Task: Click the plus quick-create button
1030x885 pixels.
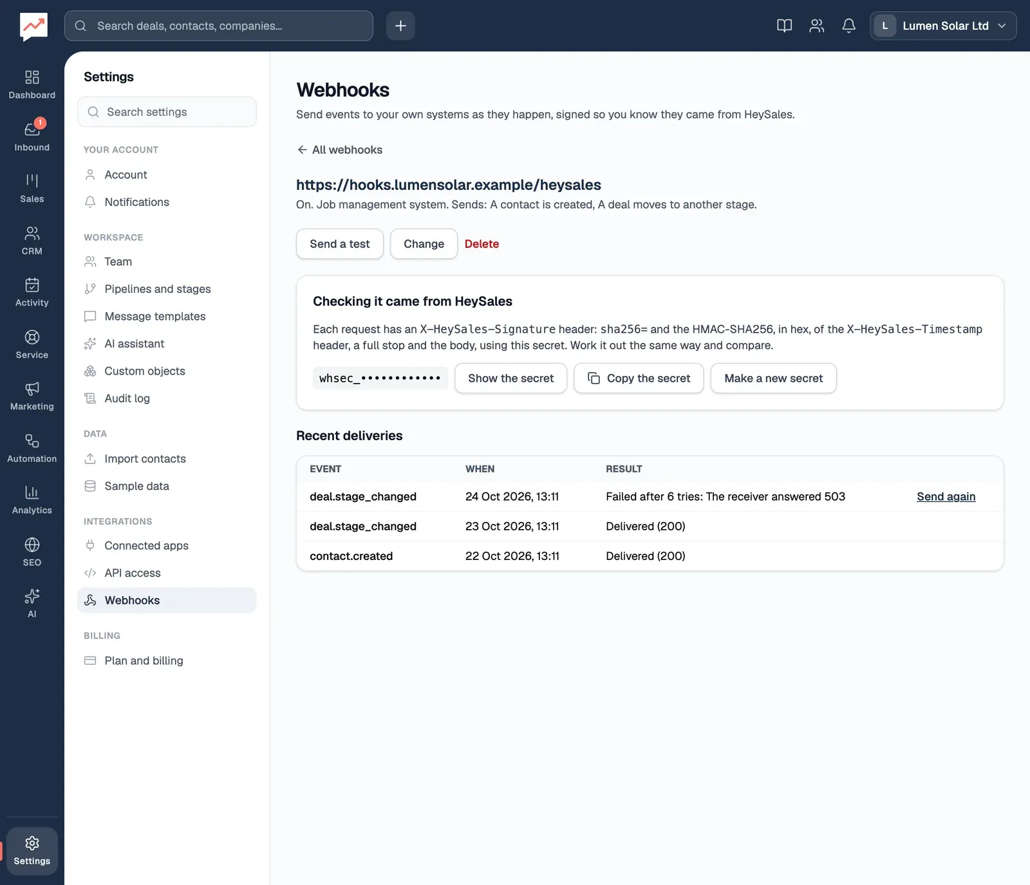Action: tap(400, 26)
